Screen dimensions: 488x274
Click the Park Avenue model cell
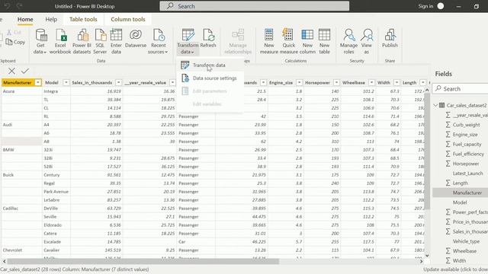[56, 192]
